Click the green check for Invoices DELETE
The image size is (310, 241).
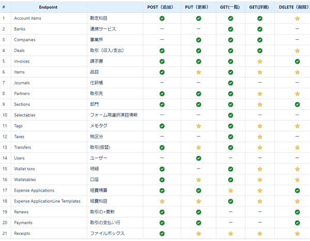coord(297,61)
